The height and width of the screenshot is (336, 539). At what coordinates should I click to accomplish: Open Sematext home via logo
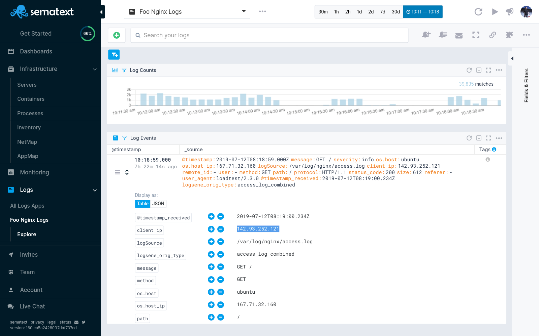[42, 12]
